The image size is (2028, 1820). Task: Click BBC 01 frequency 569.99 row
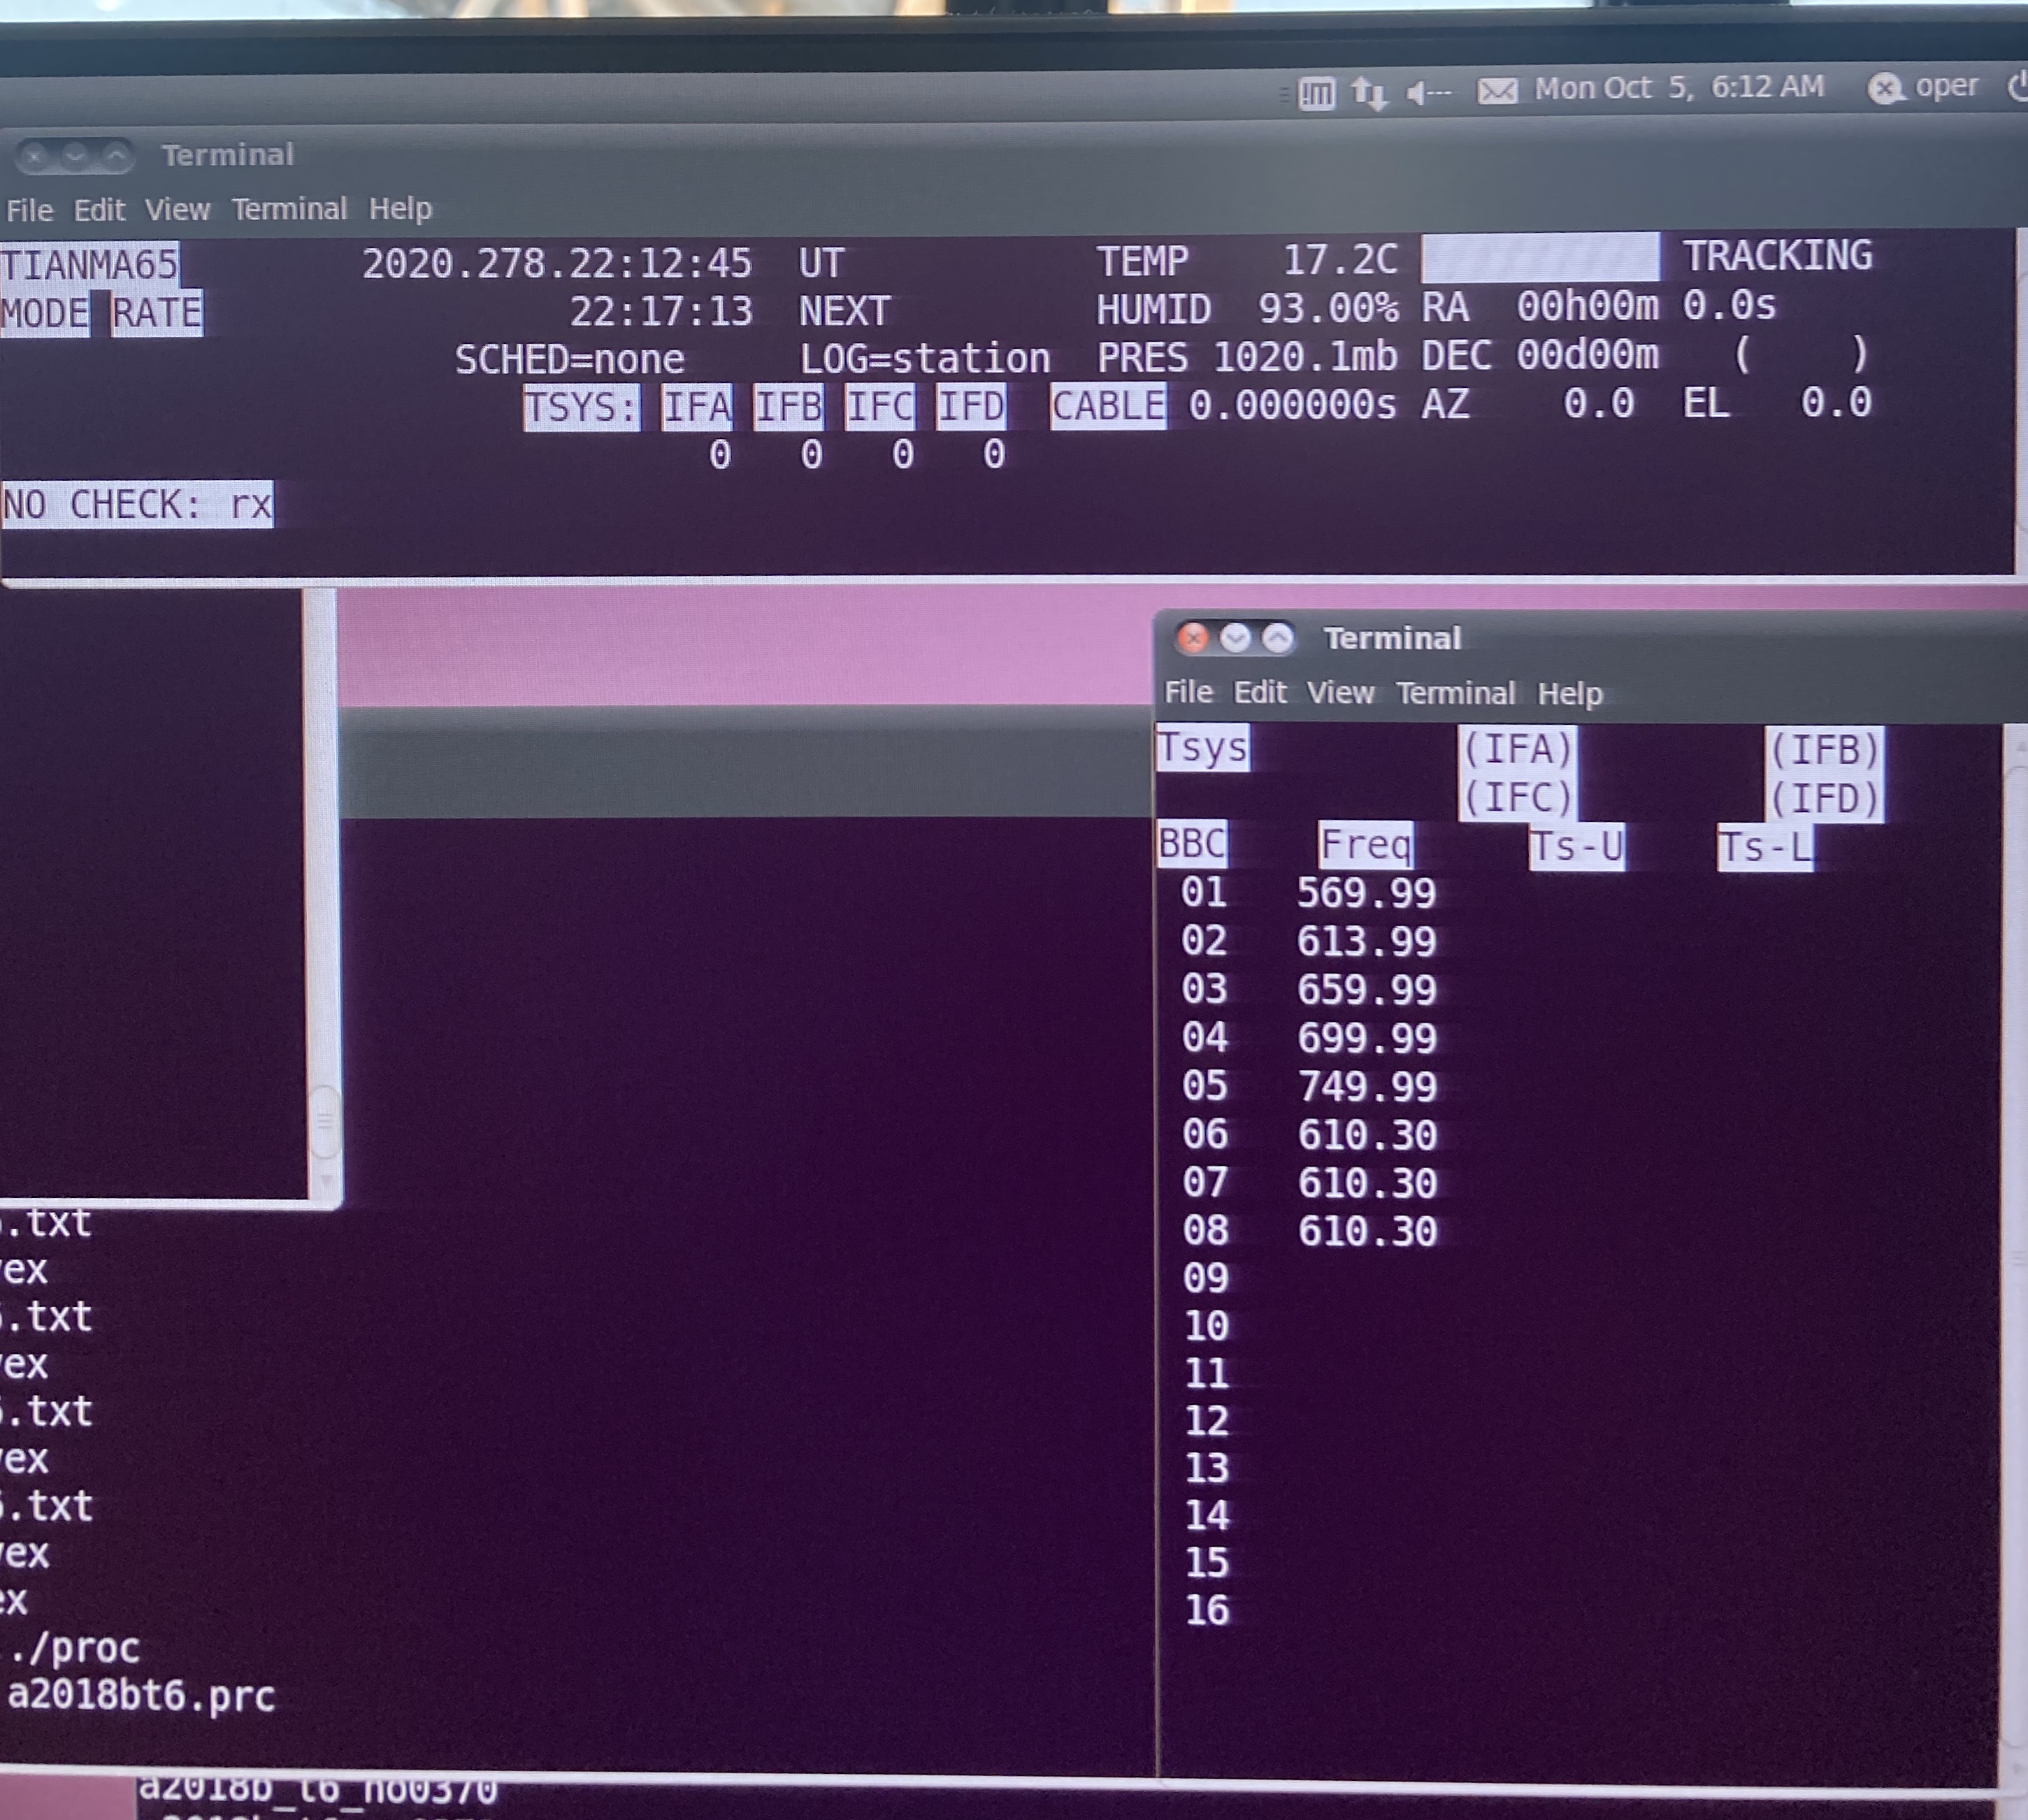pos(1366,893)
